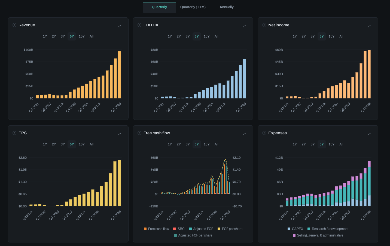Toggle the FCF per share legend series
Viewport: 390px width, 246px height.
(x=230, y=229)
